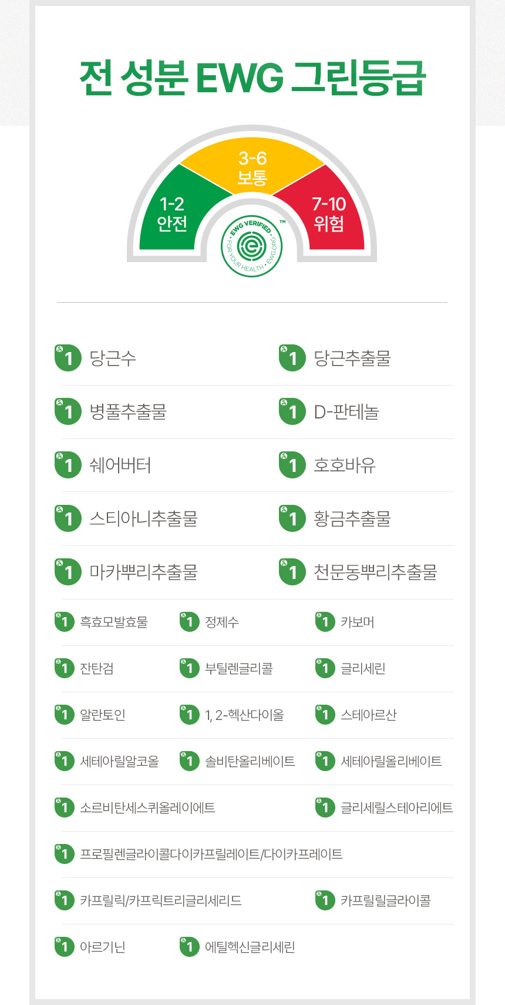Click the EWG Verified seal logo
505x1005 pixels.
pyautogui.click(x=252, y=246)
